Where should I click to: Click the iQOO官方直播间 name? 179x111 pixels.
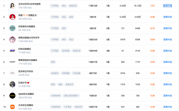pyautogui.click(x=26, y=94)
